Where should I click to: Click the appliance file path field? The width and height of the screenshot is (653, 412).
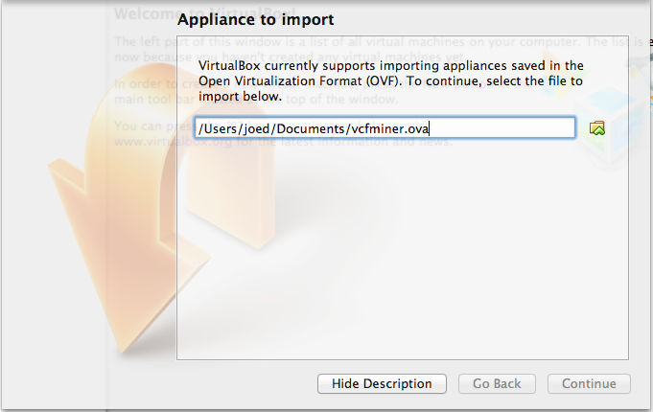coord(384,127)
